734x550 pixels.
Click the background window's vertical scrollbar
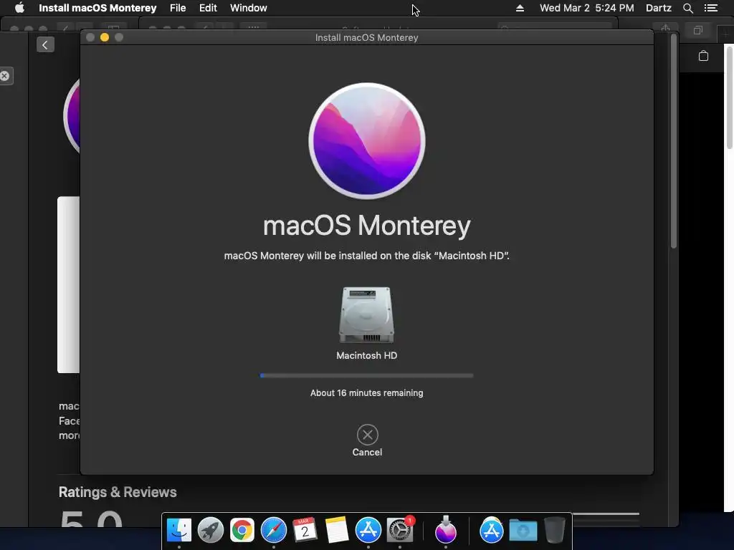(674, 140)
